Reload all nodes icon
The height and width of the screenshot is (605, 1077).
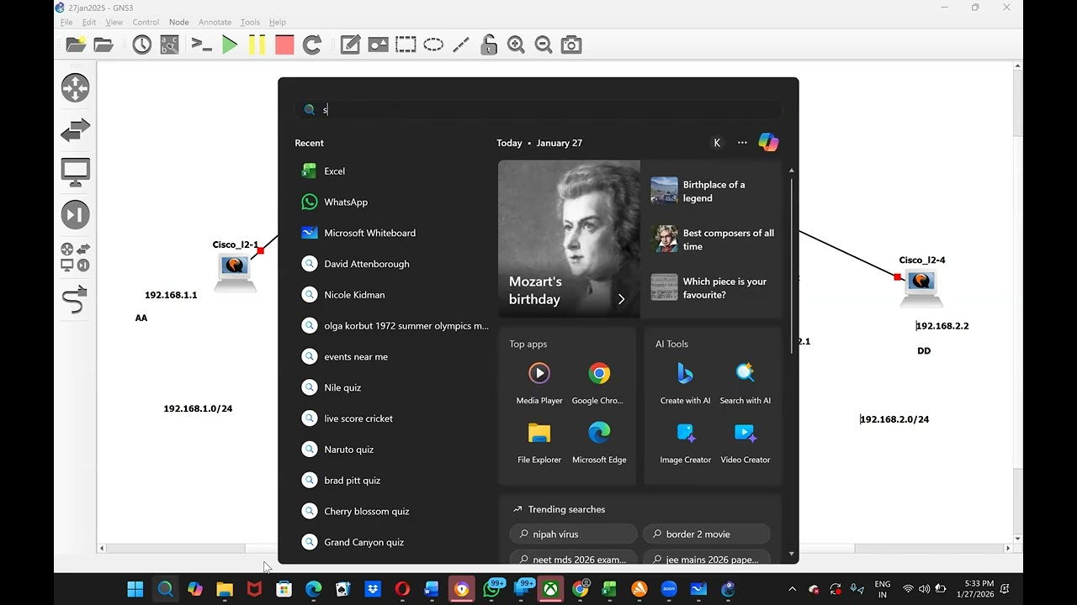tap(312, 45)
